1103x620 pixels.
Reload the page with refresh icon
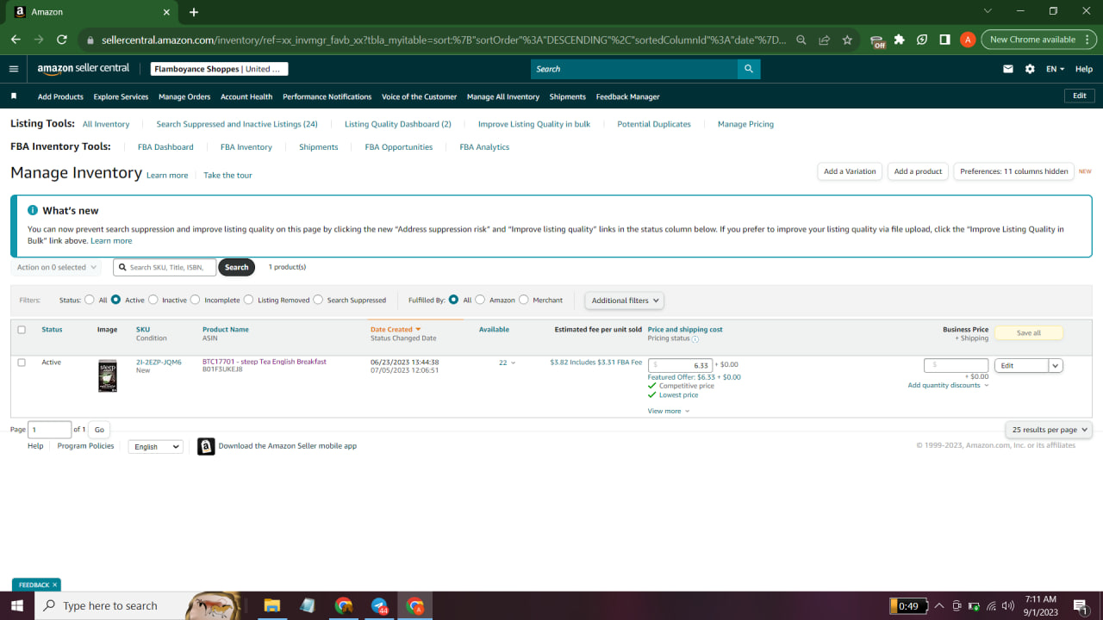pos(62,40)
